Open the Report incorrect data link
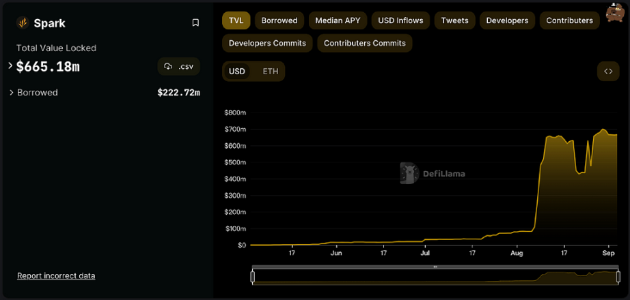 pos(56,276)
